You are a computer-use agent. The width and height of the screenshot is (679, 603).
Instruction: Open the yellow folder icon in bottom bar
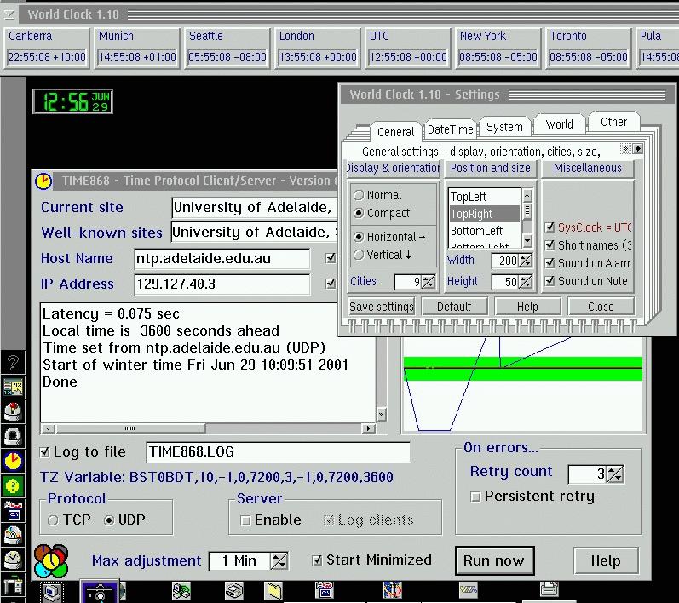(x=274, y=591)
